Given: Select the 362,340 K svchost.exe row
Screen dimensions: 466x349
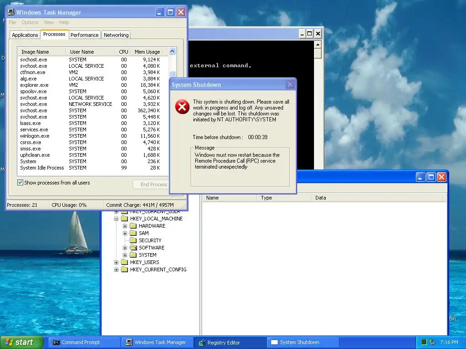Looking at the screenshot, I should click(93, 110).
